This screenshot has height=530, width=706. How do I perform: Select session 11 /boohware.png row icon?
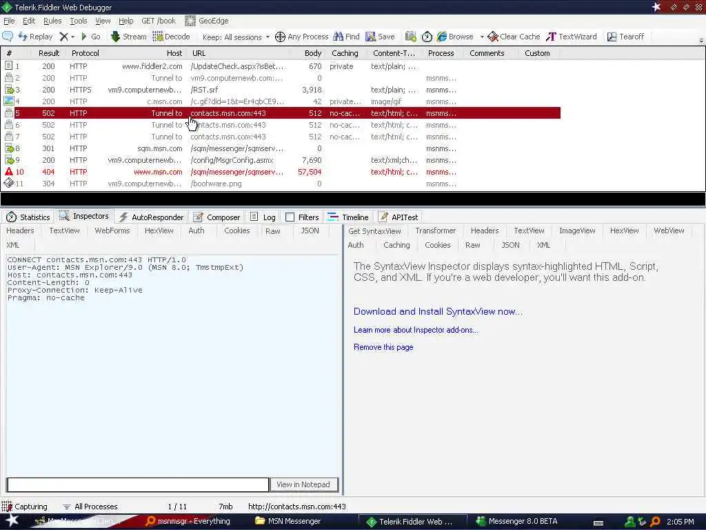coord(8,183)
